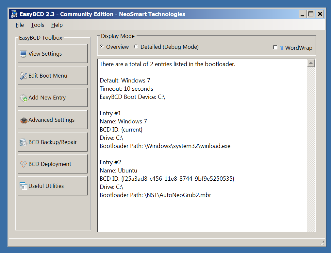Open the Advanced Settings label

pos(52,120)
